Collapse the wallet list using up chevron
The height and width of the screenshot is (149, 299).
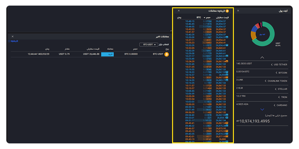[x=262, y=57]
